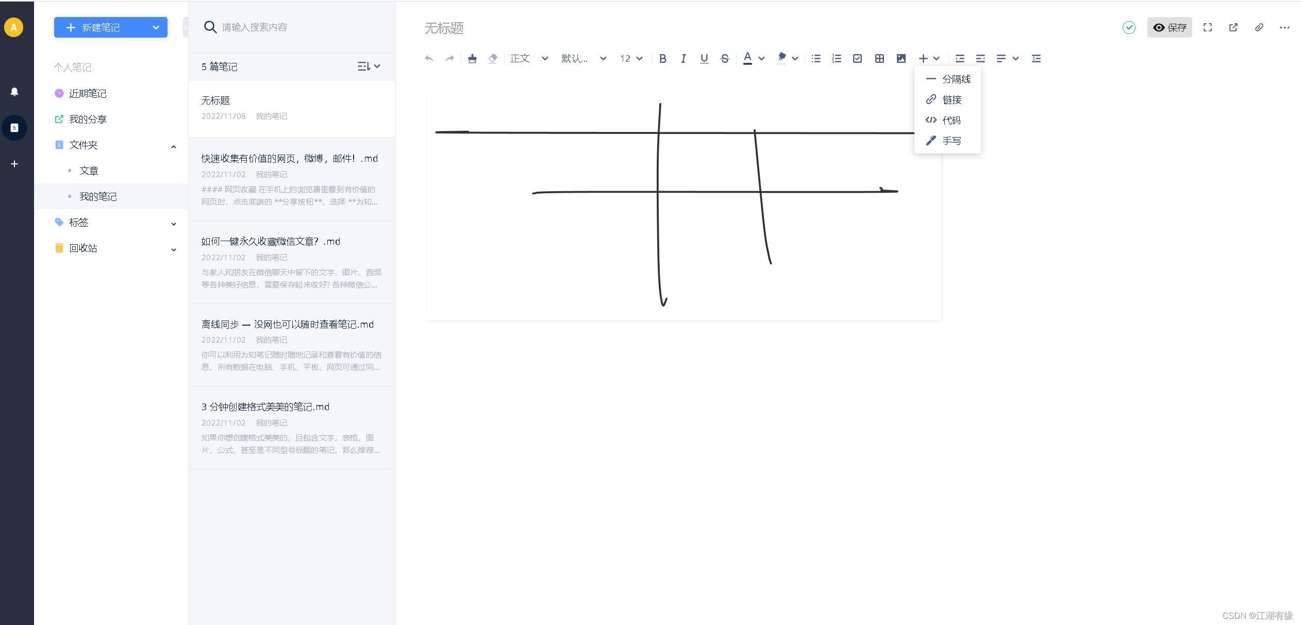Click the 保存 button
The width and height of the screenshot is (1301, 625).
tap(1169, 28)
